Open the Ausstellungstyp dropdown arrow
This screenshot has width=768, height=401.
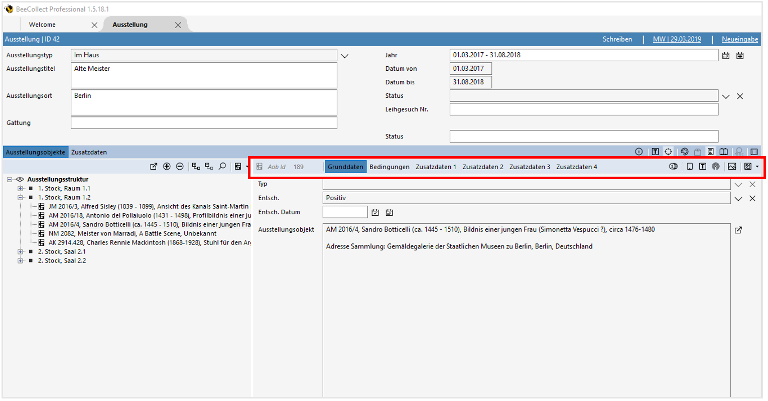(344, 56)
